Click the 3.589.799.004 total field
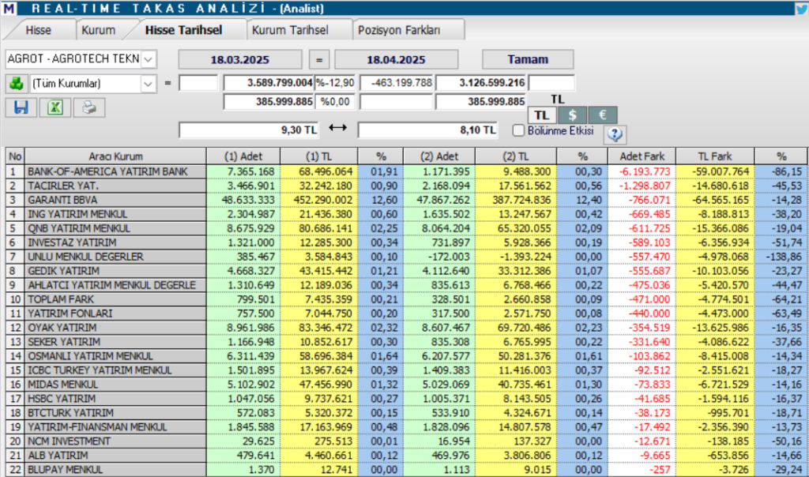 click(x=269, y=82)
